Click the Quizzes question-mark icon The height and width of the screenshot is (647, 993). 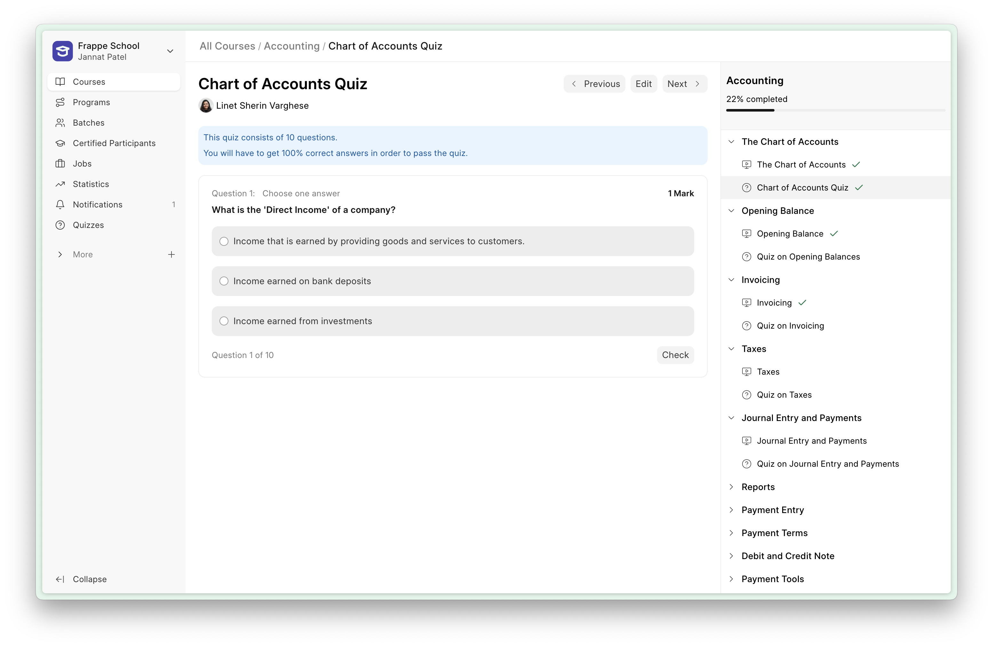click(60, 225)
